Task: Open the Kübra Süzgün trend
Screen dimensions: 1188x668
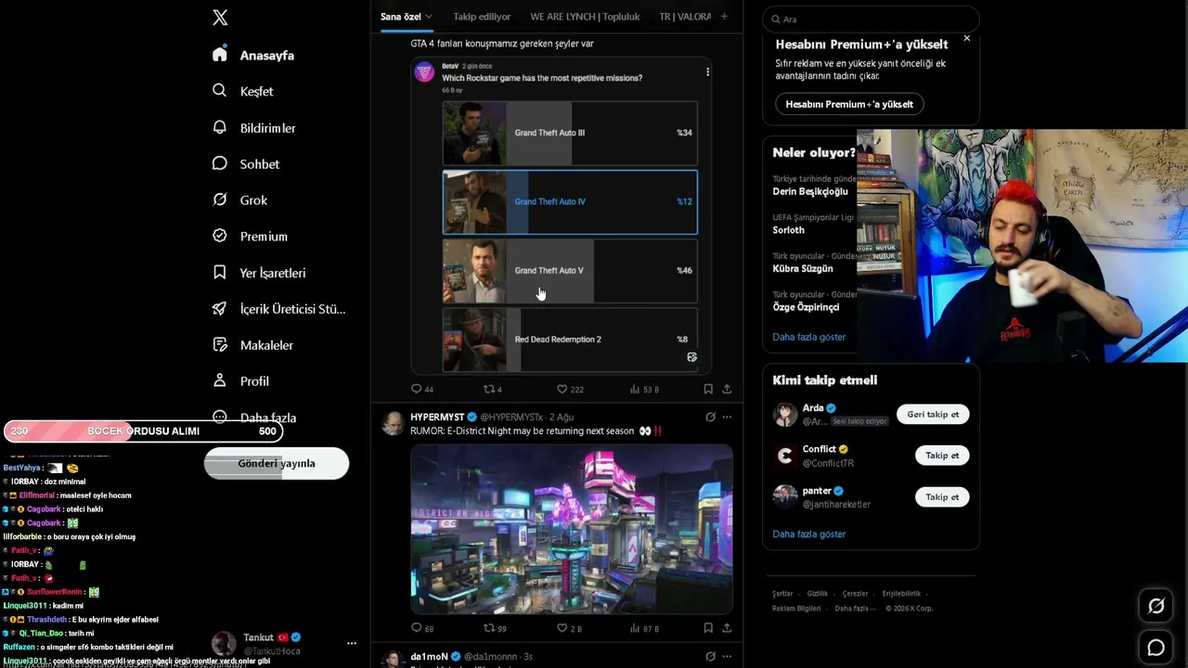Action: coord(803,269)
